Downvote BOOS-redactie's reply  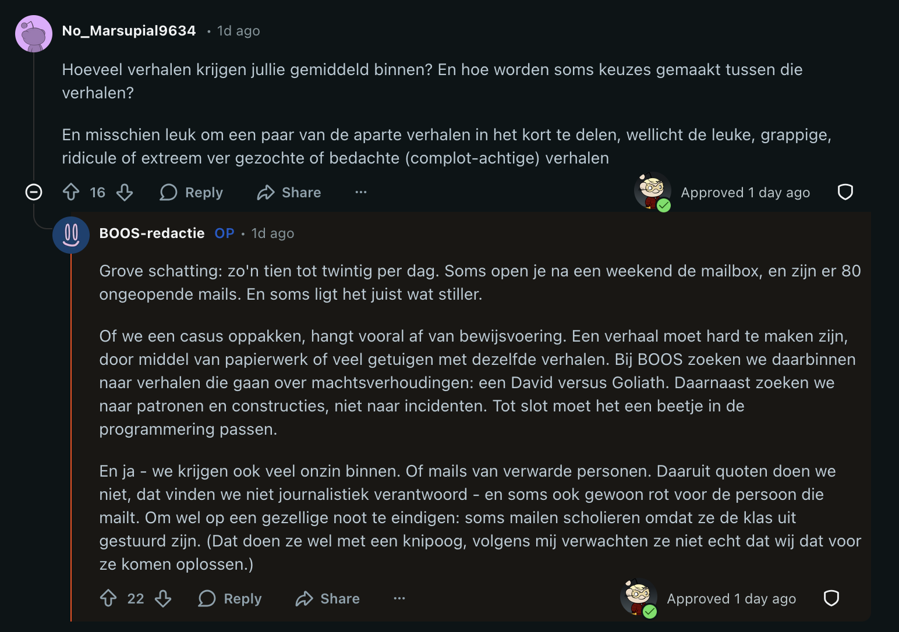163,598
